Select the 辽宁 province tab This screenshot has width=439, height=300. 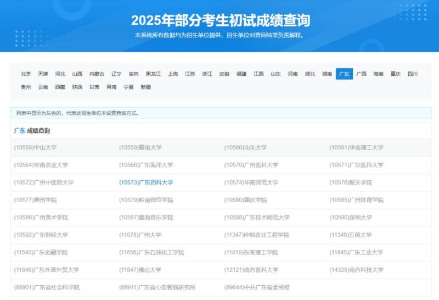(x=116, y=74)
